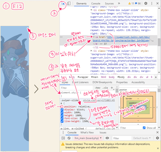
Task: Click the Filter field in Styles pane
Action: point(76,88)
